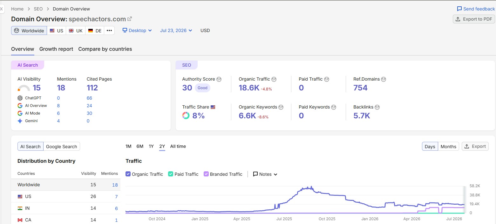Click the Google icon beside AI Mode
The width and height of the screenshot is (496, 224).
point(20,113)
